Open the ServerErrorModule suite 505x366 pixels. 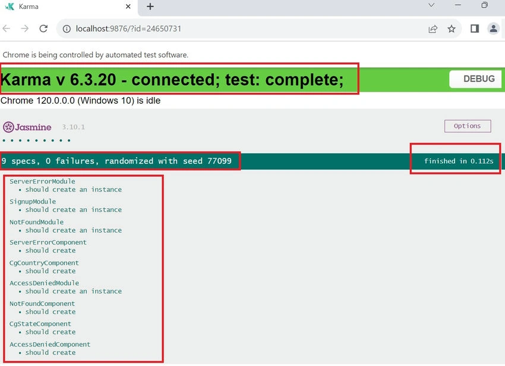42,182
